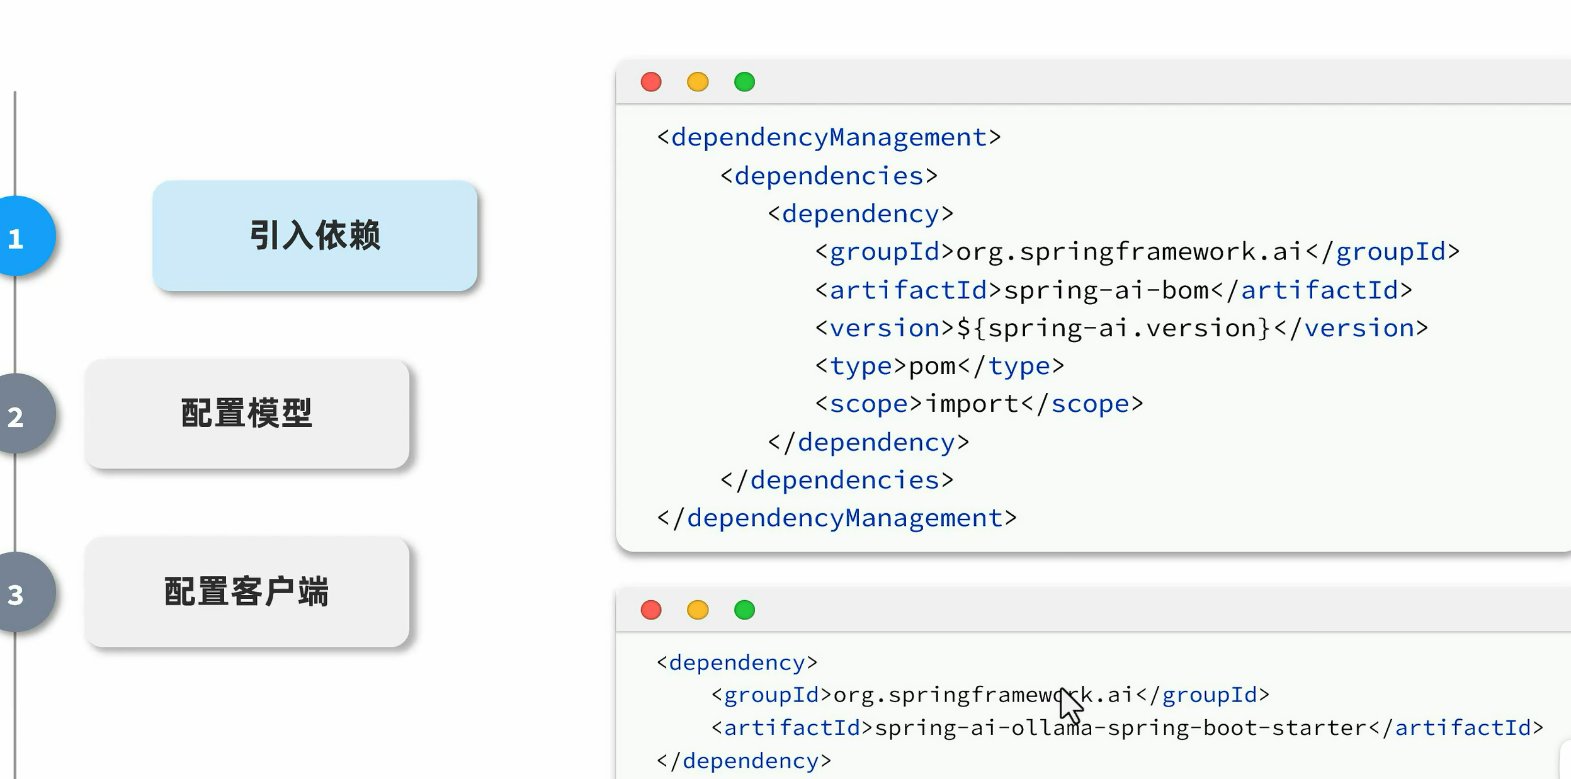
Task: Click spring-ai-ollama-spring-boot-starter artifactId text
Action: point(1121,728)
